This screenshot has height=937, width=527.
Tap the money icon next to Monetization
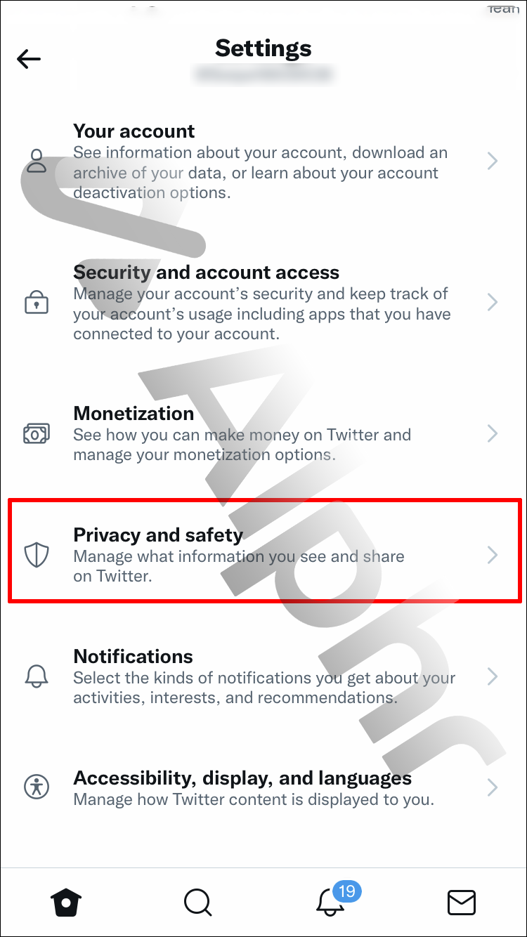click(x=36, y=433)
